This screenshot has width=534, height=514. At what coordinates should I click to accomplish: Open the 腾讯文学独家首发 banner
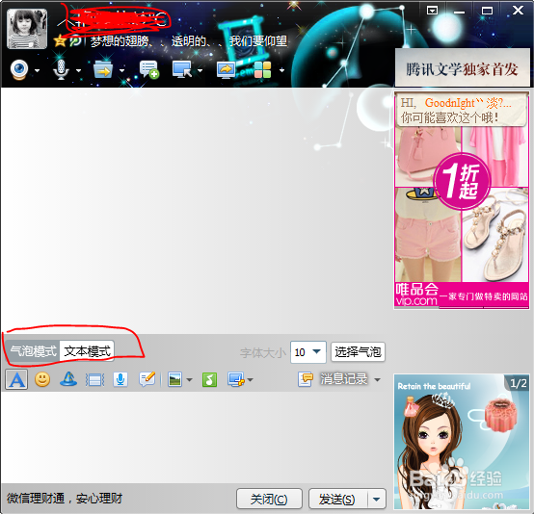(462, 67)
